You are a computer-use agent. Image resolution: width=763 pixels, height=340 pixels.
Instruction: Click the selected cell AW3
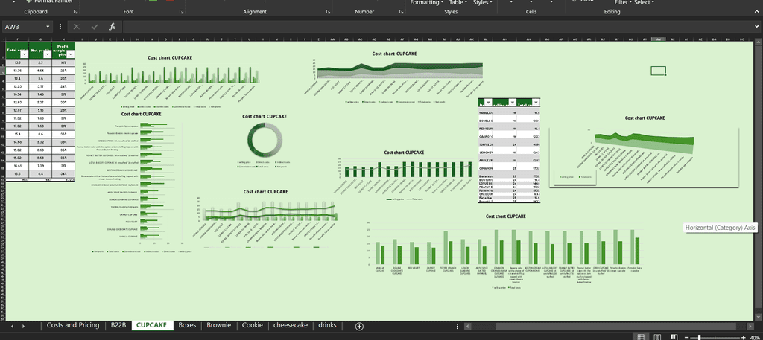pos(659,71)
